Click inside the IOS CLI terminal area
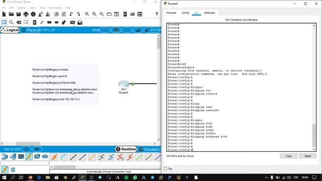Viewport: 322px width, 181px height. click(240, 87)
